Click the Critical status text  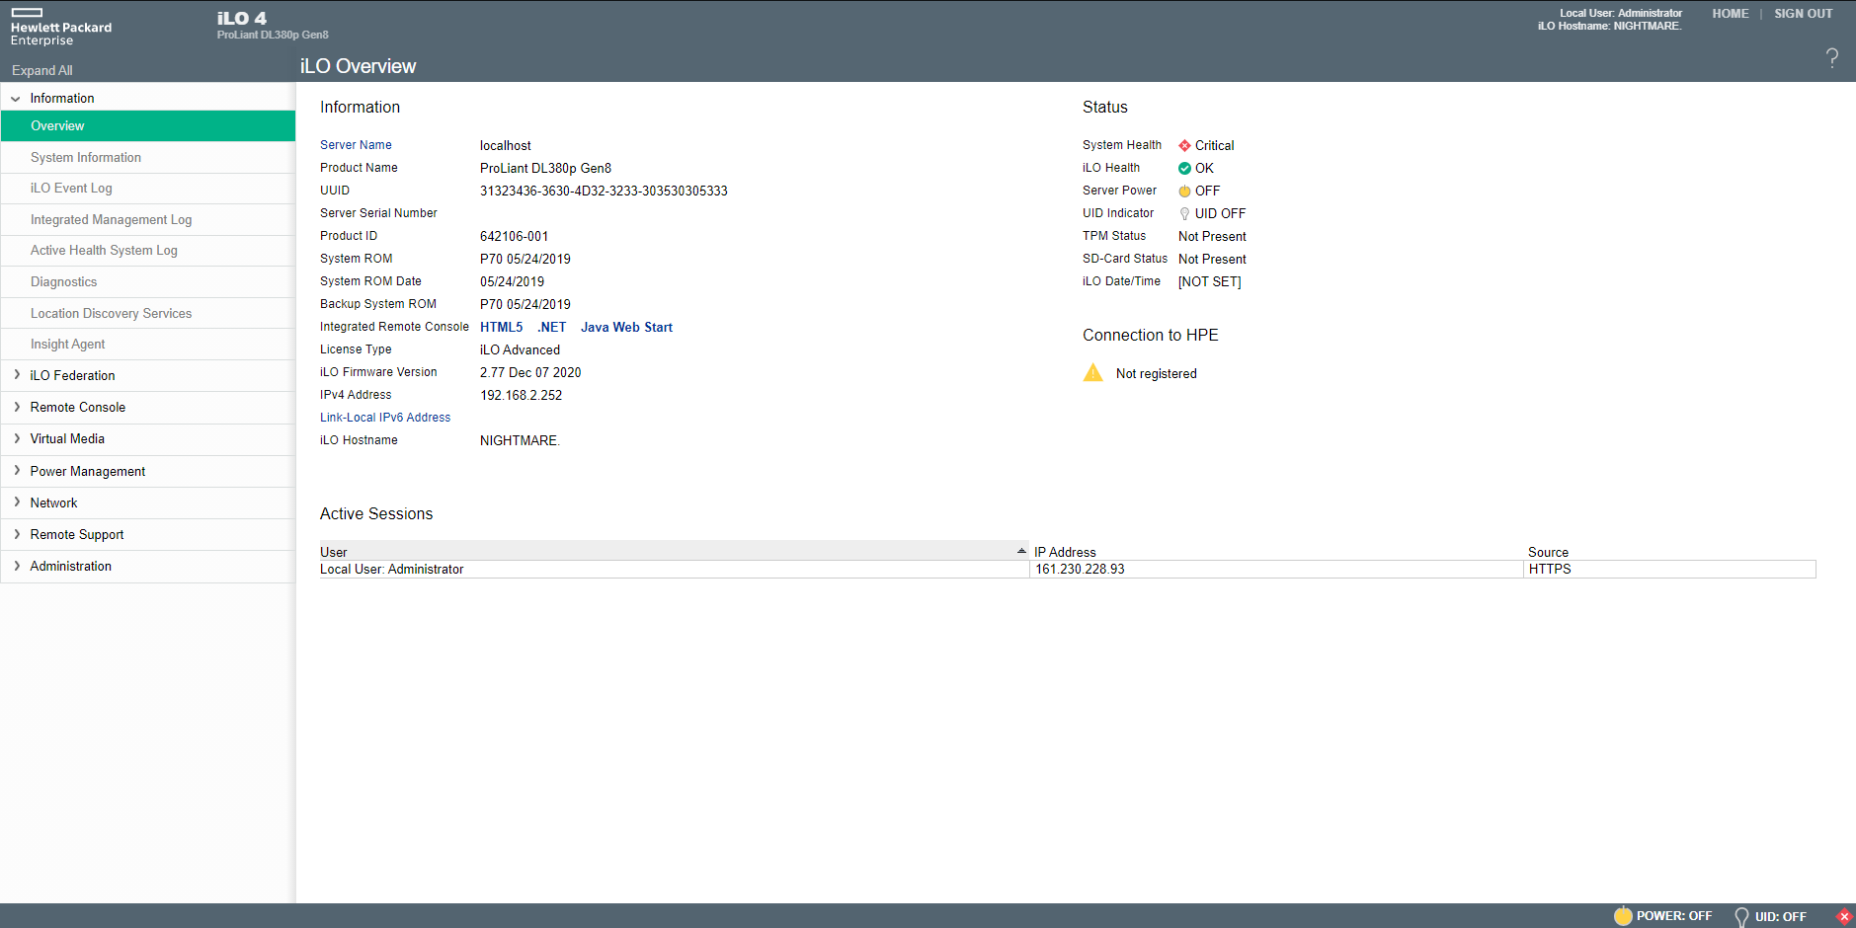click(1214, 145)
